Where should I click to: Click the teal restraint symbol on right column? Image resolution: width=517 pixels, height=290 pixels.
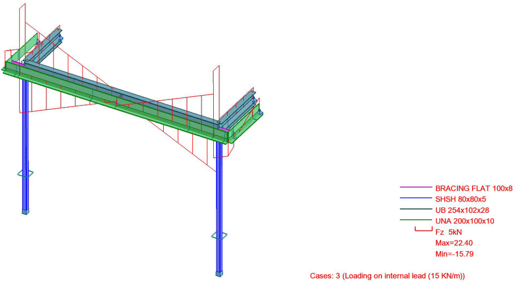(x=219, y=236)
